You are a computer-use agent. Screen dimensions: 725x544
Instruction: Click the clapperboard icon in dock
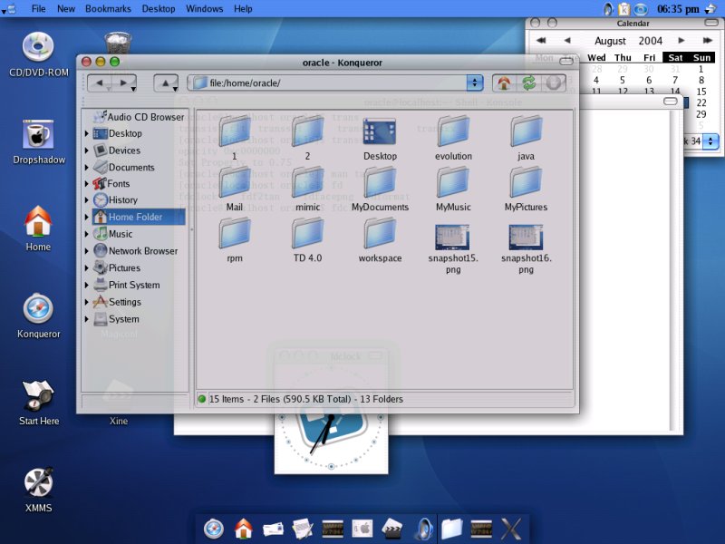tap(393, 529)
